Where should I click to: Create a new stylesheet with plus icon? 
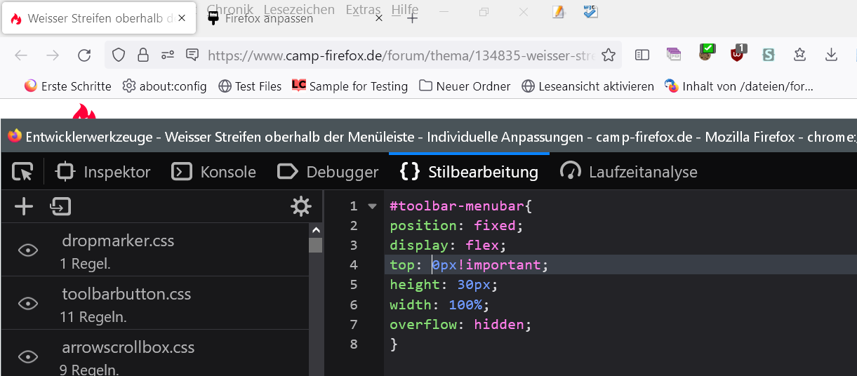pos(24,206)
